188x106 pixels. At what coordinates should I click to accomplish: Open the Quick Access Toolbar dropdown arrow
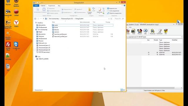42,3
